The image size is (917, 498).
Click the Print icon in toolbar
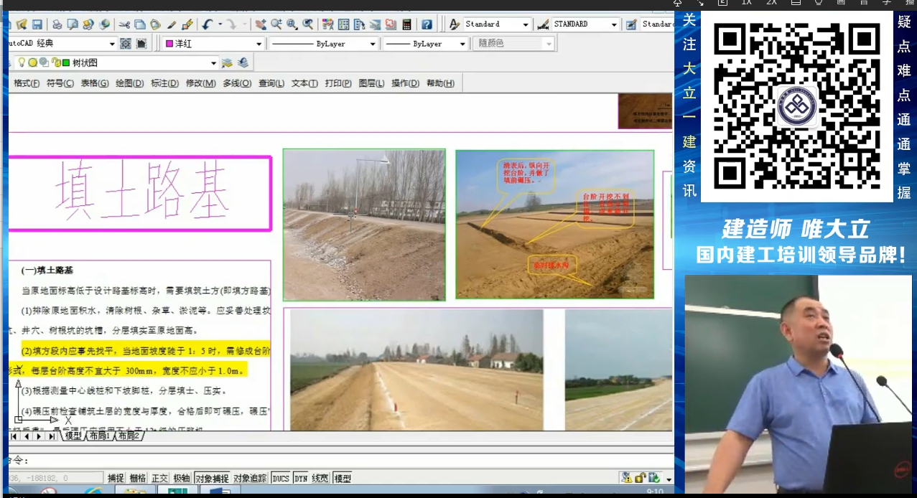(x=57, y=24)
